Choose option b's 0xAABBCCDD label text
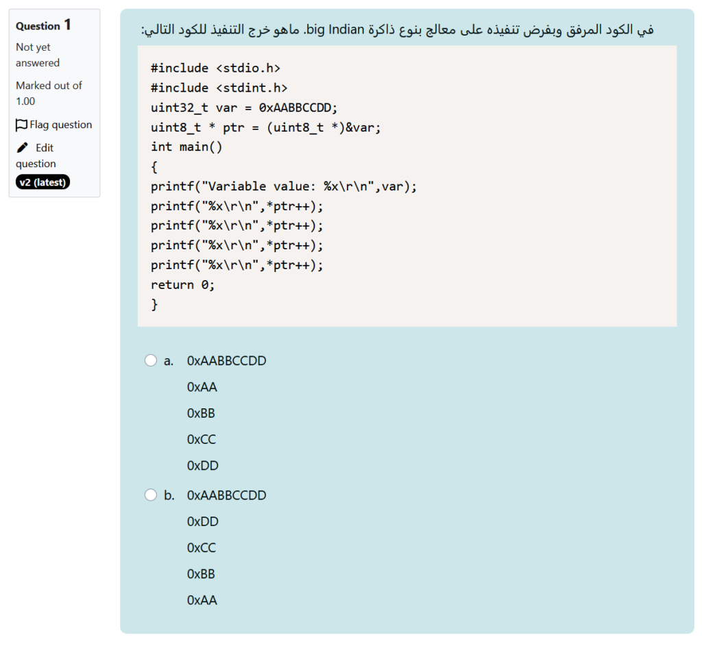This screenshot has height=646, width=702. (226, 495)
